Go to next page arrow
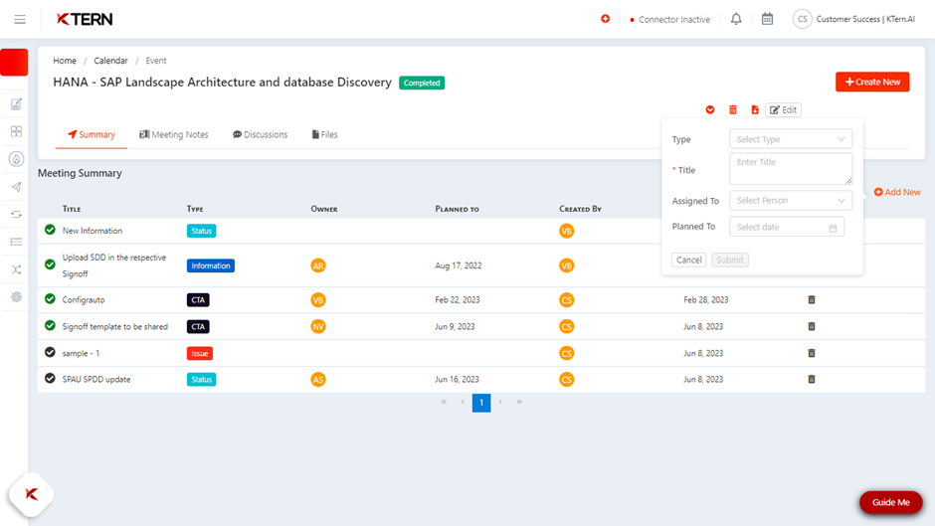 coord(500,402)
